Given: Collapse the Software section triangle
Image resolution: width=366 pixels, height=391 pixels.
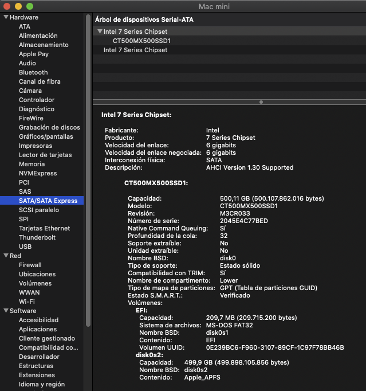Looking at the screenshot, I should [x=6, y=311].
